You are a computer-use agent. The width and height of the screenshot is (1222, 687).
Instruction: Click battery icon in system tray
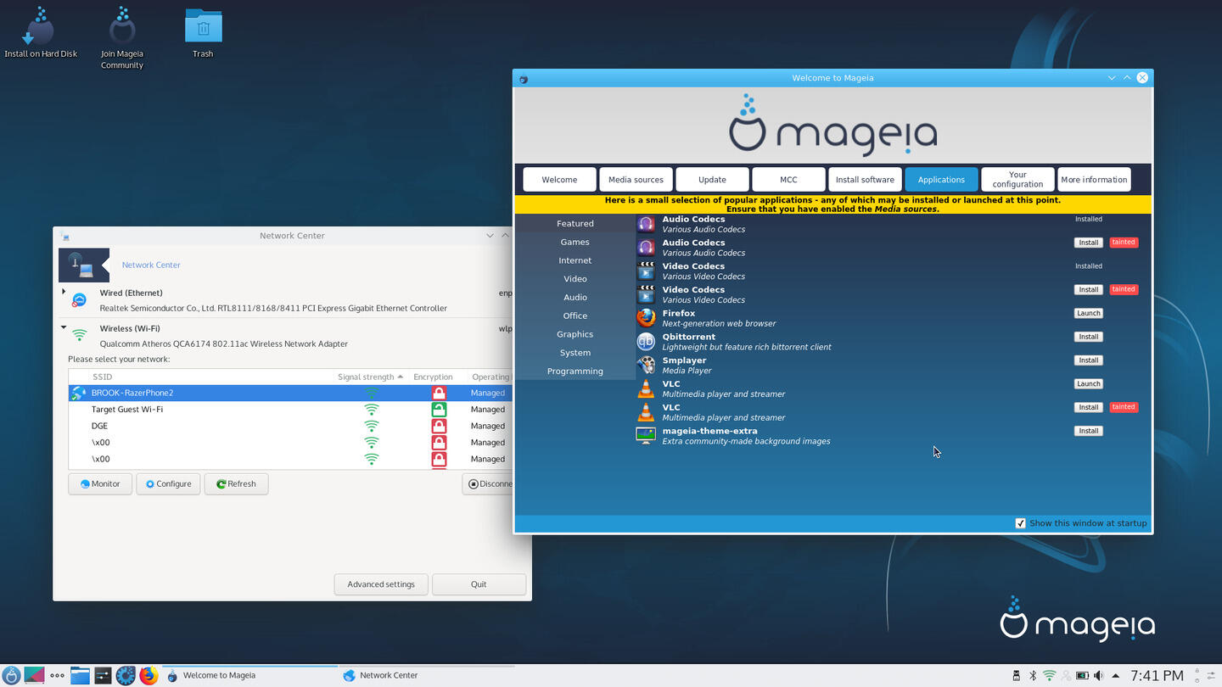(1082, 675)
